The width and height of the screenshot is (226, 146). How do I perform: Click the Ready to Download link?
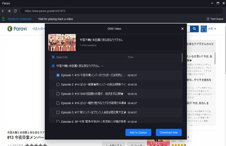[x=20, y=19]
